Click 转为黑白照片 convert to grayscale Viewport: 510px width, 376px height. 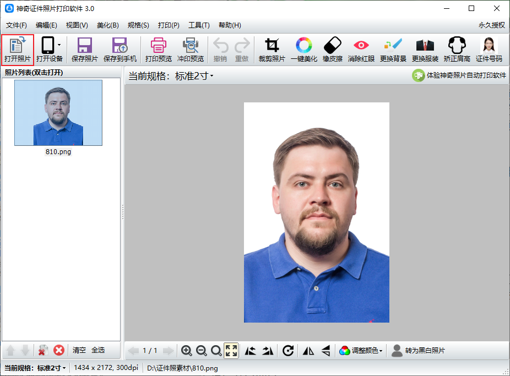tap(418, 351)
